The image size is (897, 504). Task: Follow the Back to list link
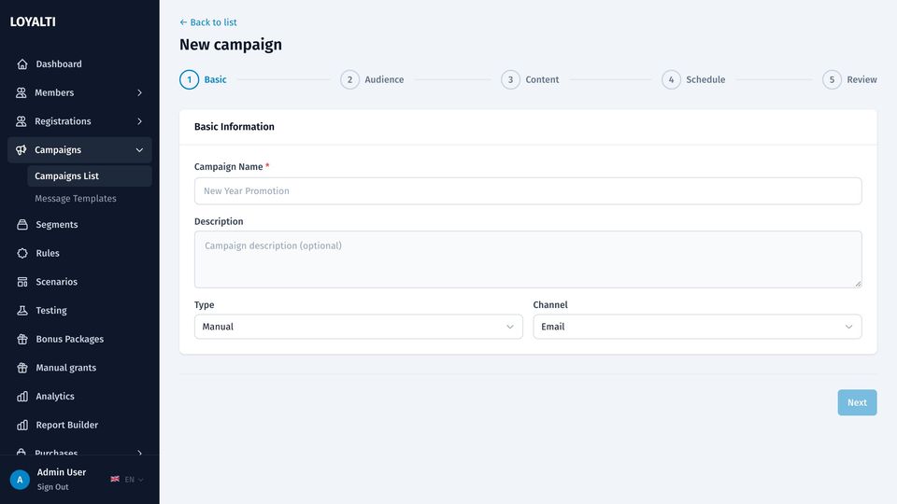point(208,22)
